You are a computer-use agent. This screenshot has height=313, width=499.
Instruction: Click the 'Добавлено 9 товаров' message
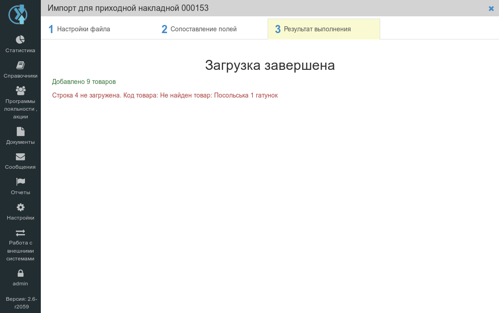click(x=84, y=82)
